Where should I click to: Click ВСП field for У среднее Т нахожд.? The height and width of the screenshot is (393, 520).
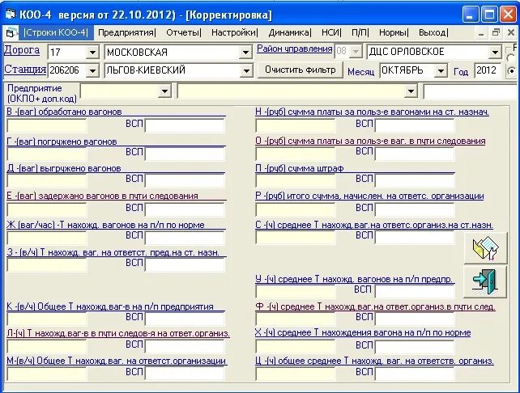click(x=415, y=291)
